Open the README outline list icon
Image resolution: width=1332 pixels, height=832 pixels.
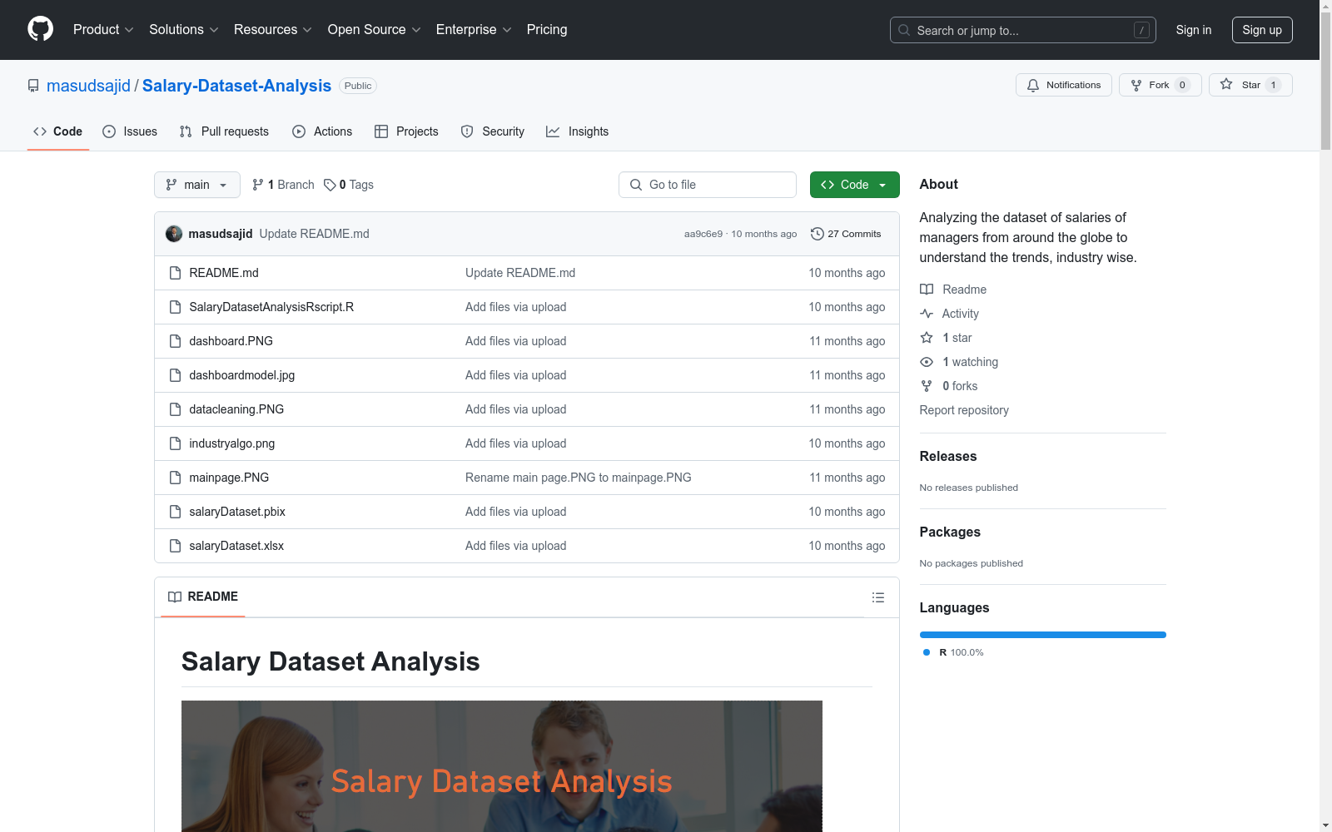coord(877,597)
